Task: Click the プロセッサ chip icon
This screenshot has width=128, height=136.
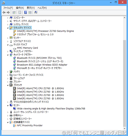Action: tap(11, 85)
